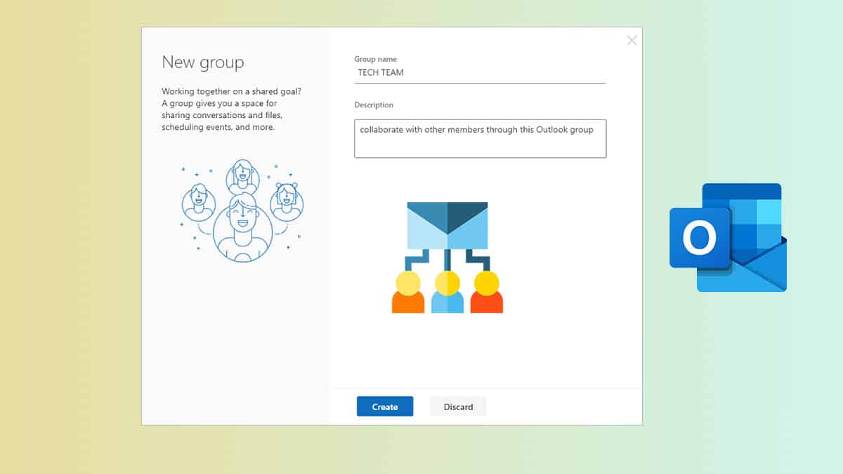This screenshot has width=843, height=474.
Task: Click the yellow head of the middle member
Action: 447,284
